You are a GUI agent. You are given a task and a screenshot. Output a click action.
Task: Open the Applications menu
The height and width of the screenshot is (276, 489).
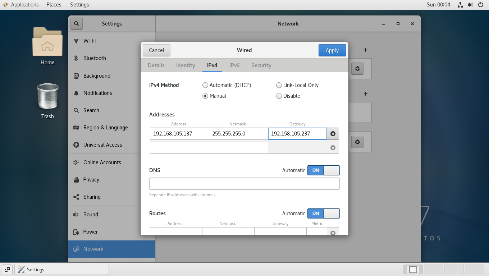[x=21, y=5]
